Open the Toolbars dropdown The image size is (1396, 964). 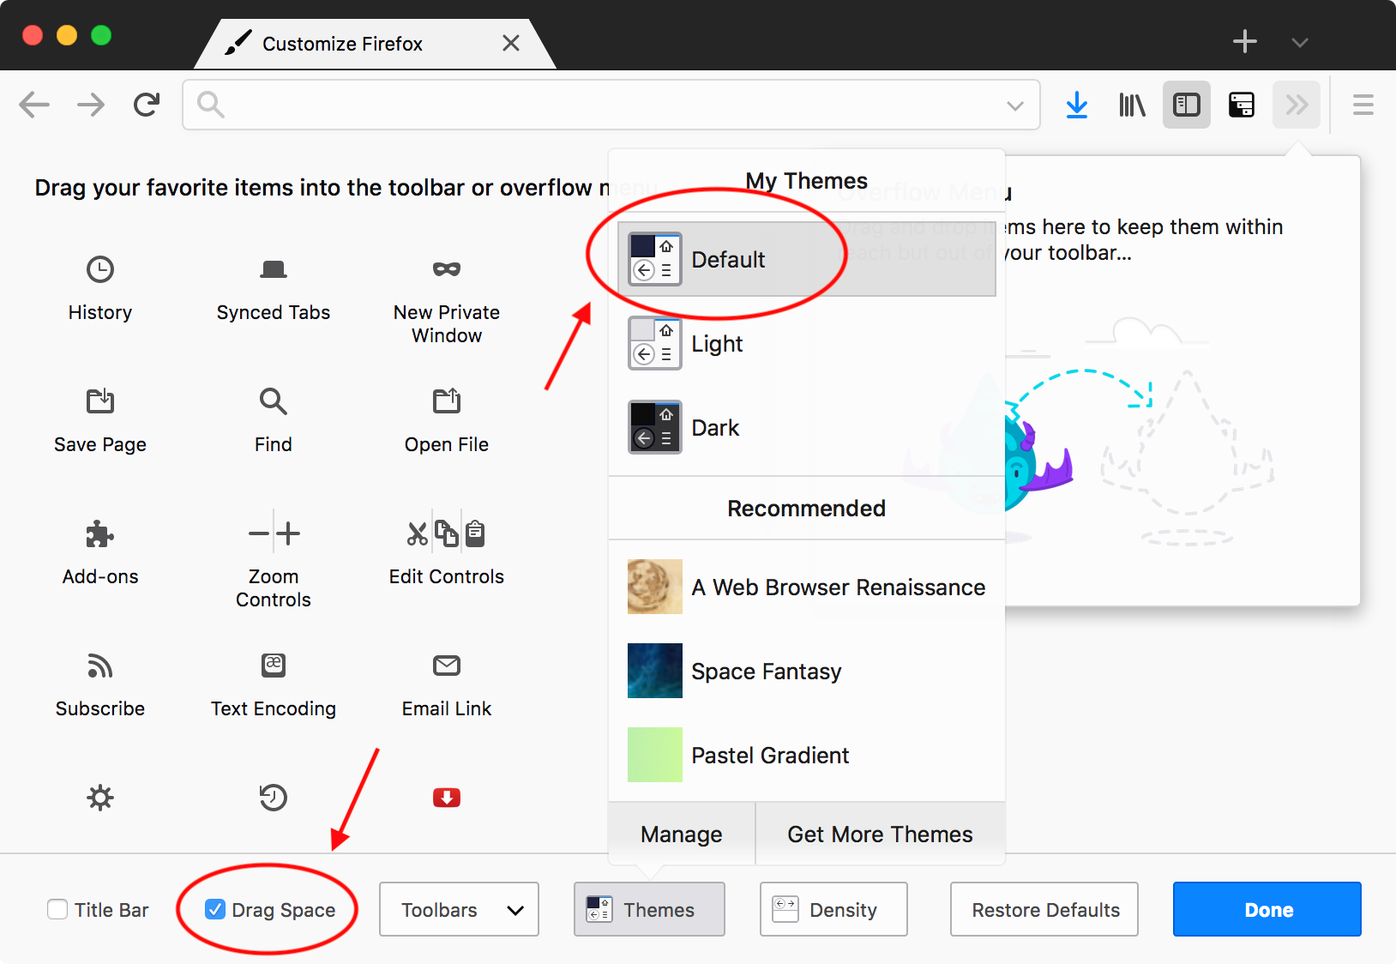point(459,909)
